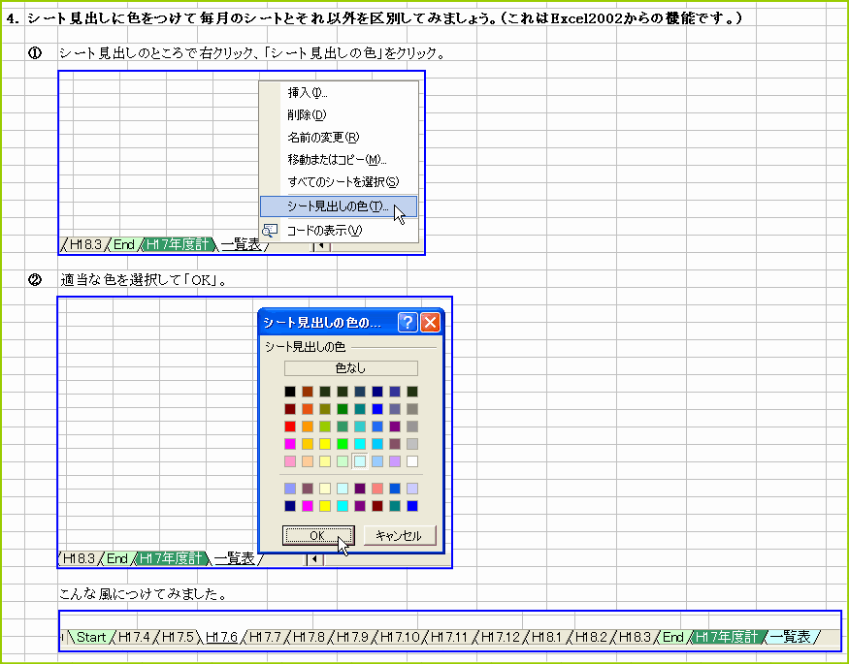The image size is (849, 664).
Task: Click the left tab-scroll arrow icon
Action: pyautogui.click(x=313, y=559)
